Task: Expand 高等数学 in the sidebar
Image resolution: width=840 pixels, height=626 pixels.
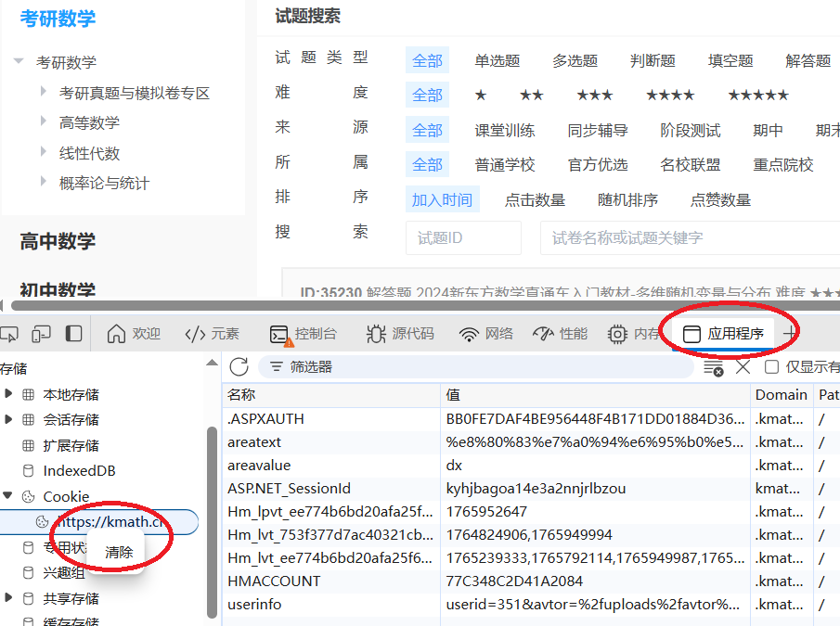Action: 44,121
